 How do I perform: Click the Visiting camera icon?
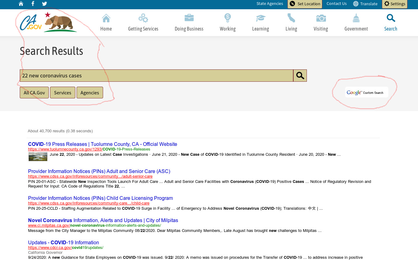(321, 18)
